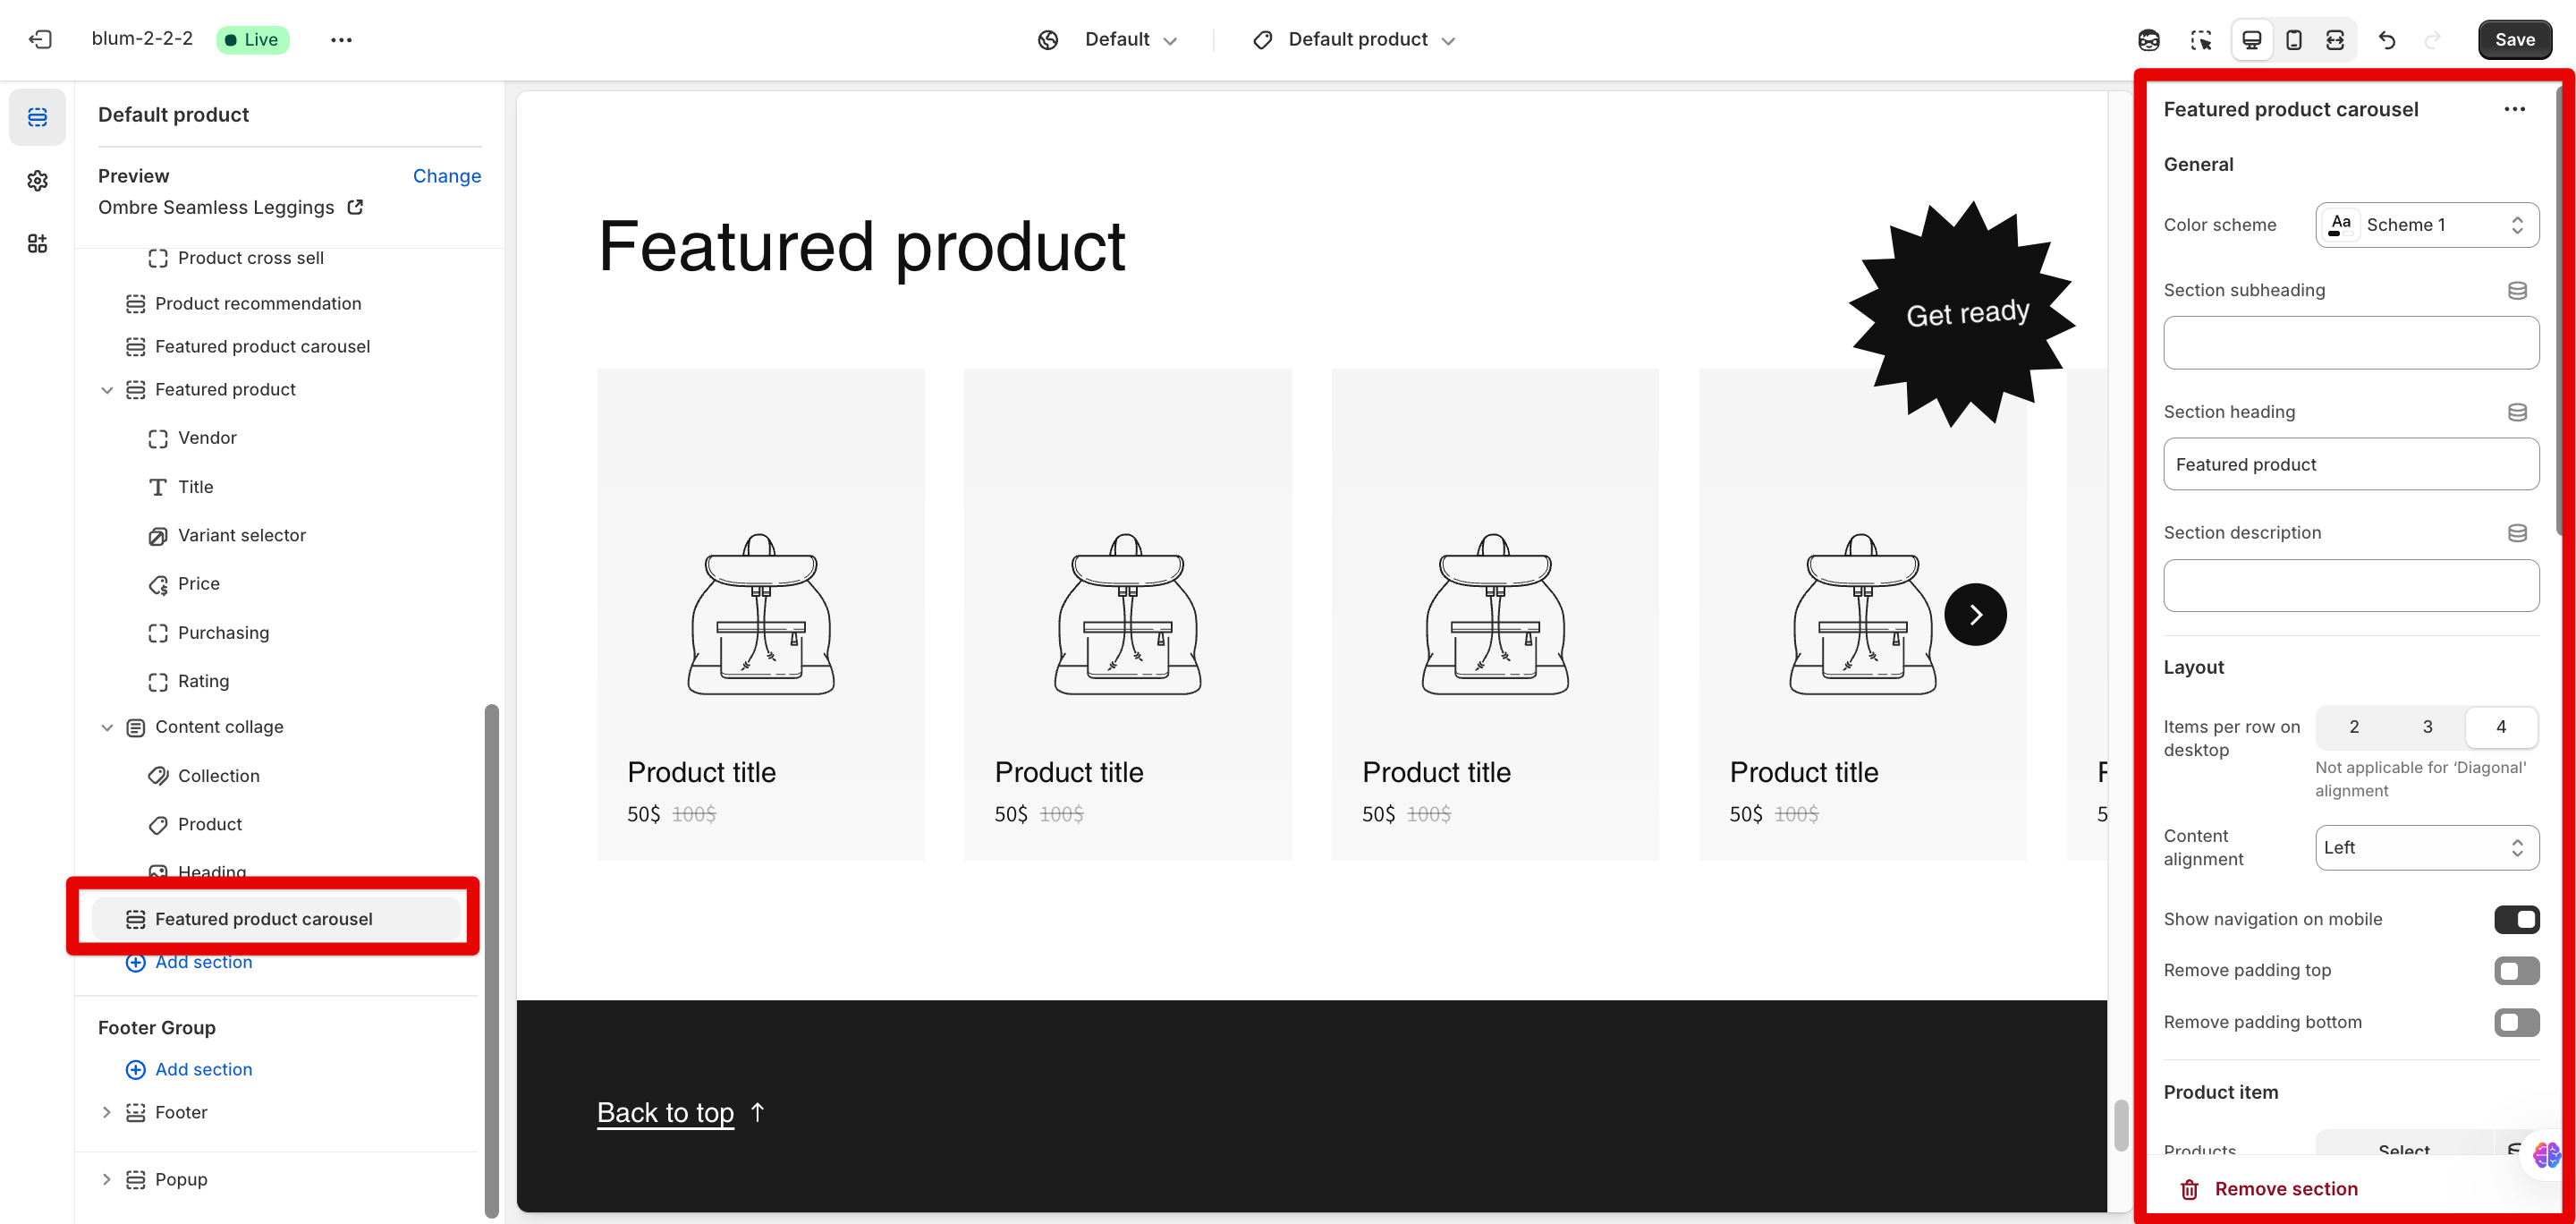The image size is (2576, 1224).
Task: Disable Show navigation on mobile
Action: click(x=2515, y=919)
